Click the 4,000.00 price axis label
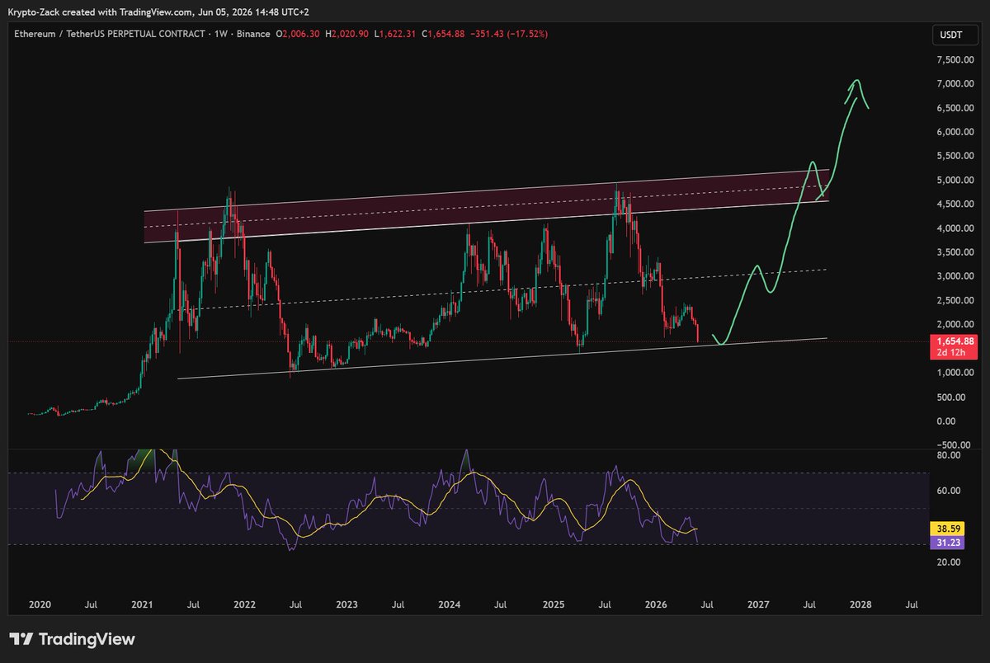The image size is (990, 663). pos(955,228)
